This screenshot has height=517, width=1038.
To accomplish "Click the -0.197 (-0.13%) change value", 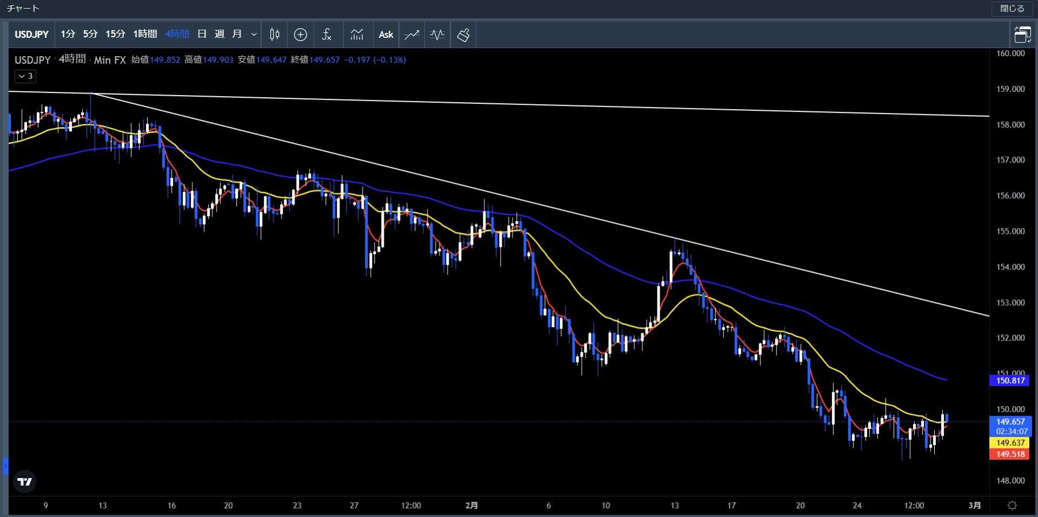I will tap(375, 60).
